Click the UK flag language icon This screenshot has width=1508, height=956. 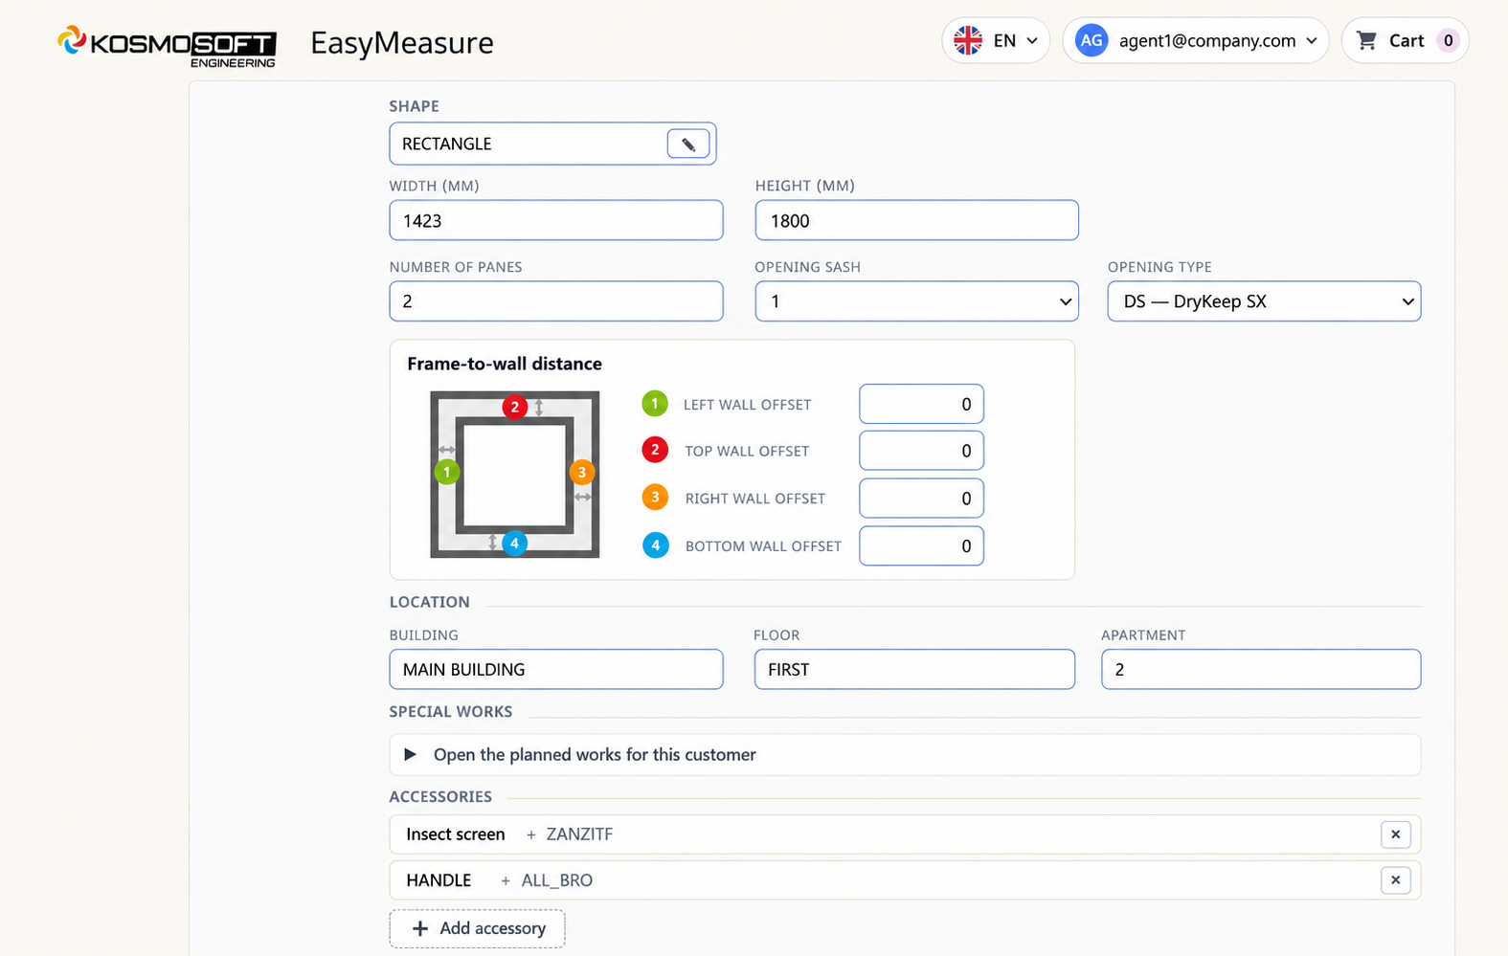pyautogui.click(x=968, y=40)
